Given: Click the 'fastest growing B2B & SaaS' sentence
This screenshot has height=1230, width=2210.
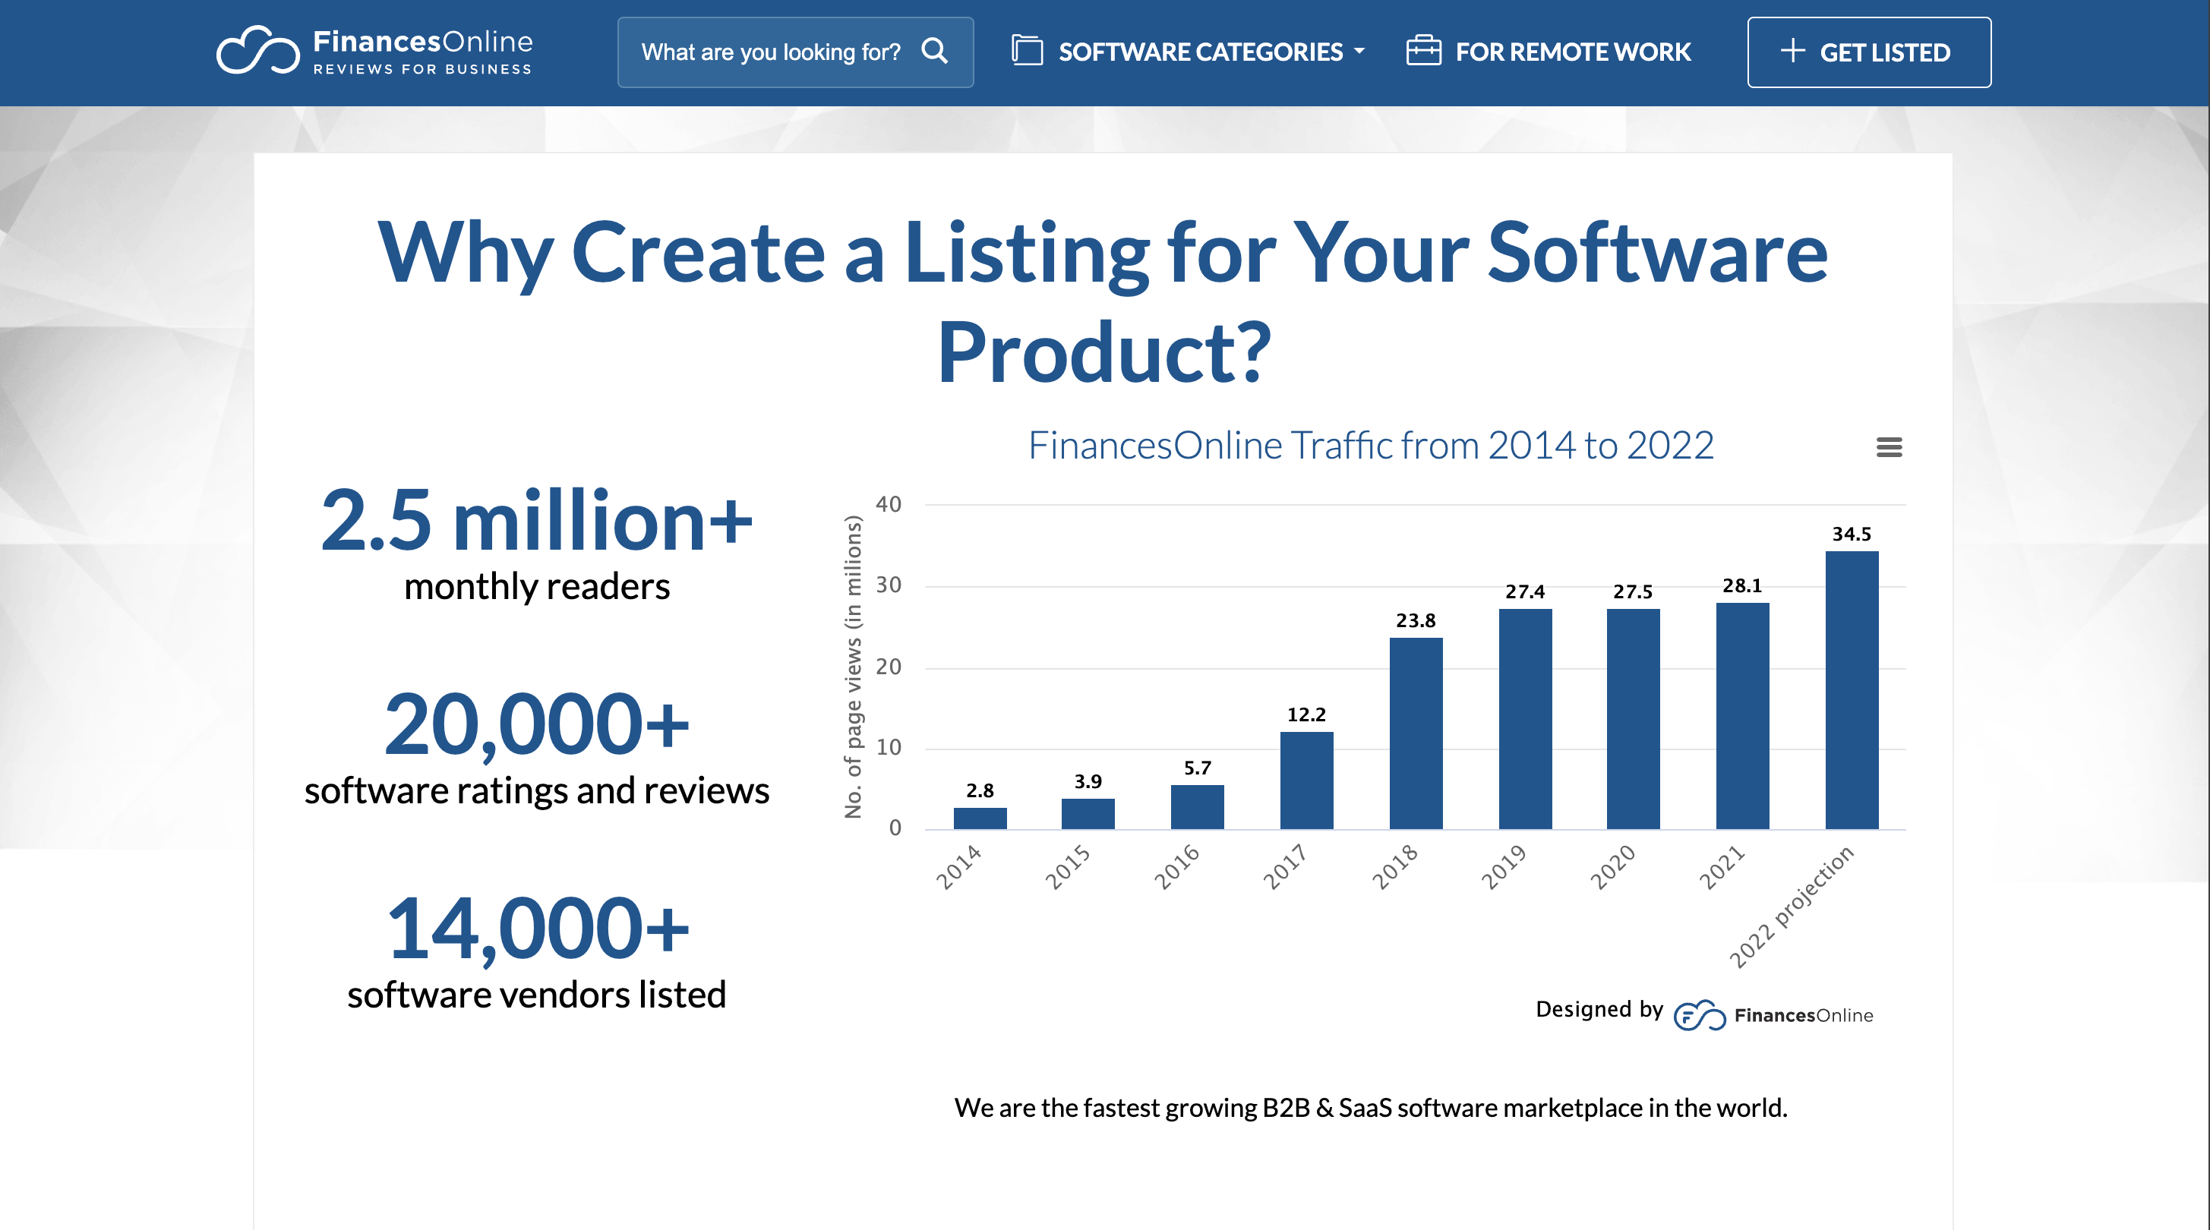Looking at the screenshot, I should point(1371,1109).
